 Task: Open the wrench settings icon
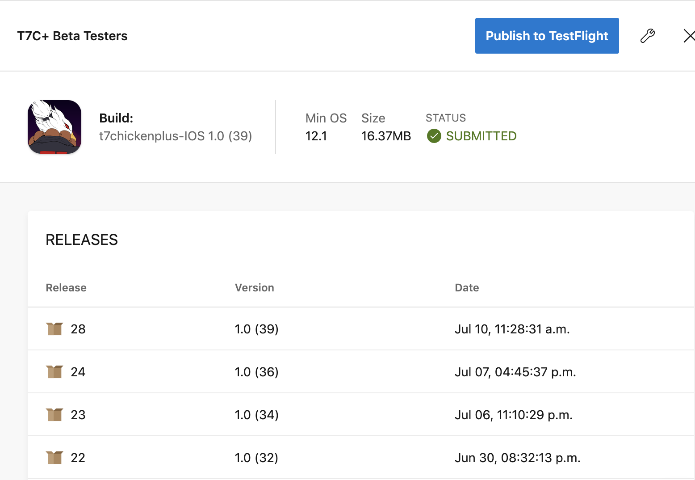pos(648,36)
